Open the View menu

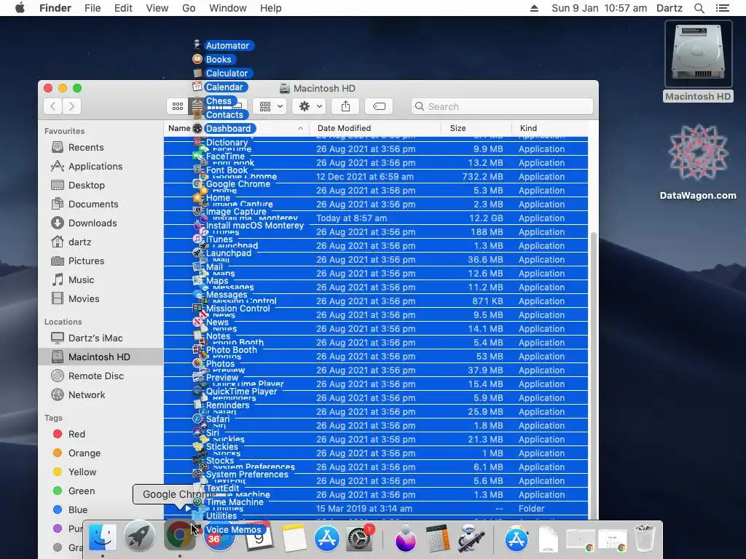(157, 8)
